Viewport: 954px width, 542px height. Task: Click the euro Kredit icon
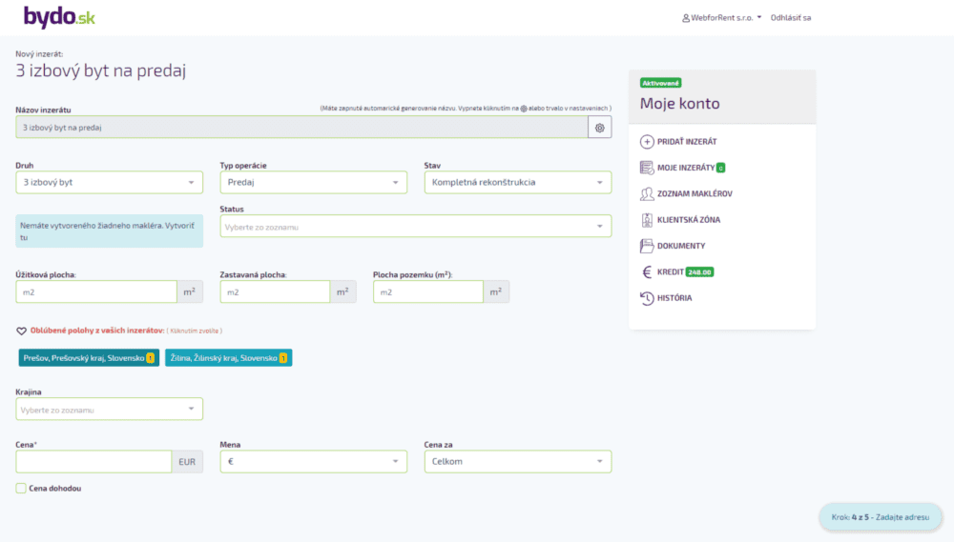point(647,271)
